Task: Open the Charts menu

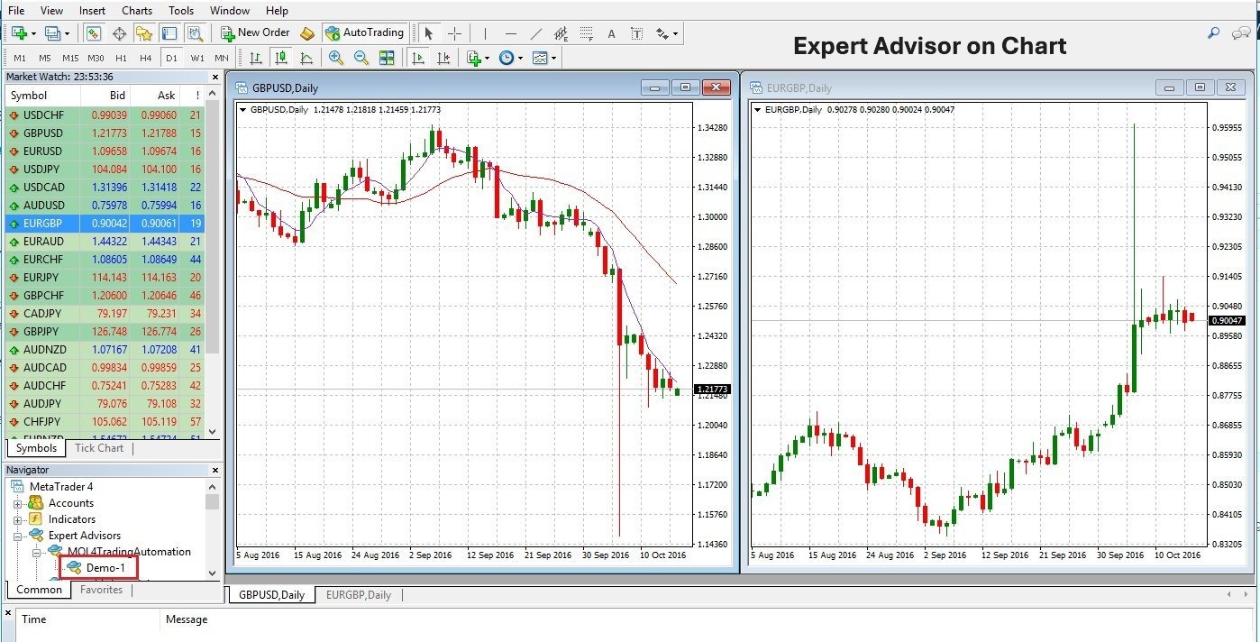Action: point(137,11)
